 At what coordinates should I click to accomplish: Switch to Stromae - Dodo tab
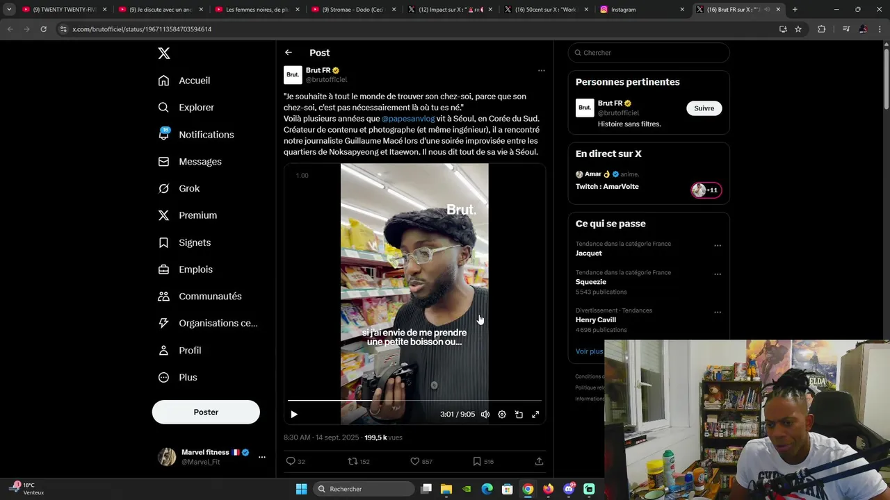click(354, 10)
